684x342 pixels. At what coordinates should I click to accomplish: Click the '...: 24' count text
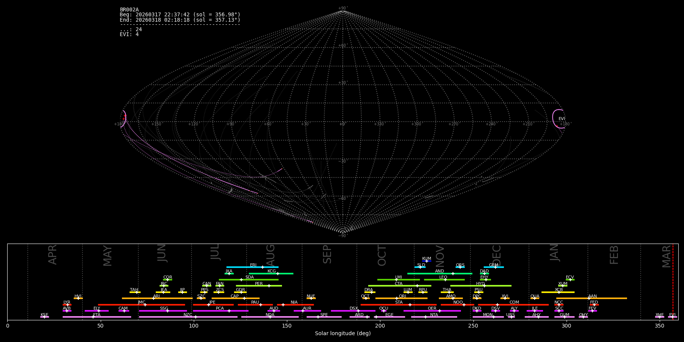[x=131, y=29]
